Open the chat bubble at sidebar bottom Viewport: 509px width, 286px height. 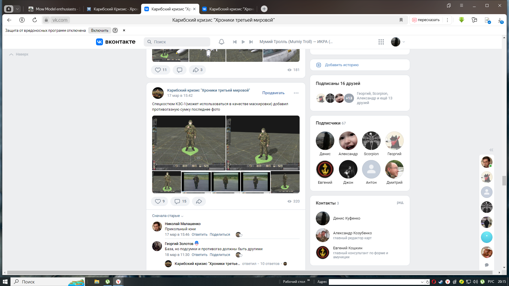pyautogui.click(x=487, y=265)
